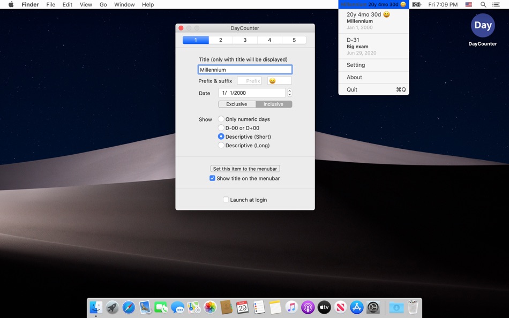This screenshot has height=318, width=509.
Task: Open the Mail app in Dock
Action: click(x=145, y=307)
